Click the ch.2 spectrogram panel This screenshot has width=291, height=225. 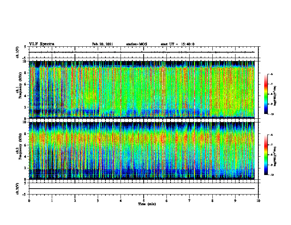pyautogui.click(x=142, y=151)
